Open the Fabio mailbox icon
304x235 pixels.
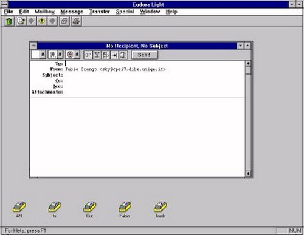pos(125,209)
